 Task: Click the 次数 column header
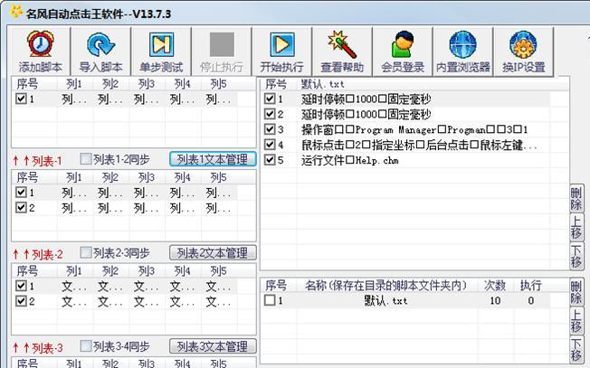[493, 286]
